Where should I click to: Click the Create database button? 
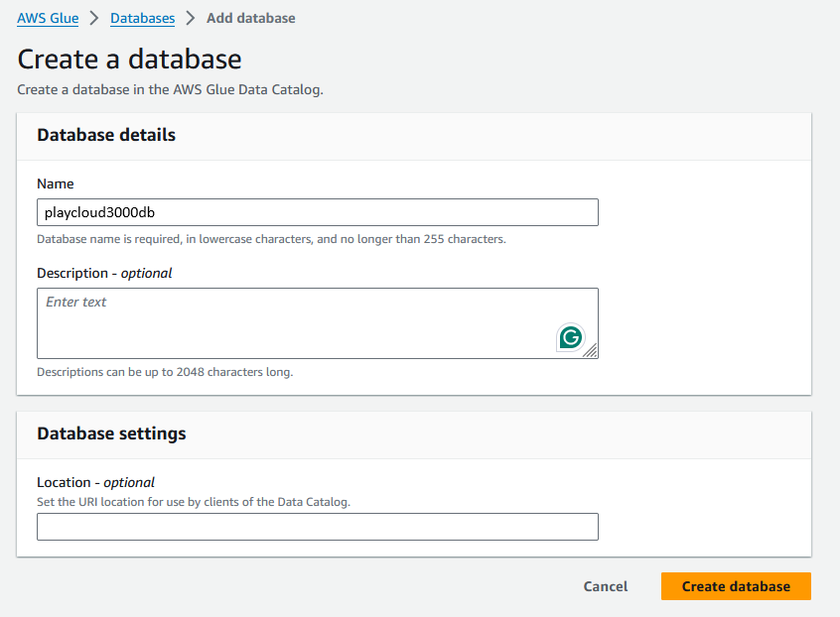point(736,586)
